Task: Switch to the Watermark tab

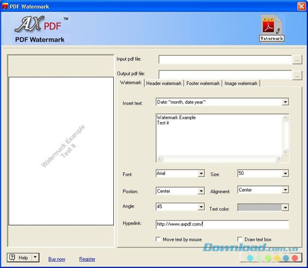Action: tap(131, 83)
